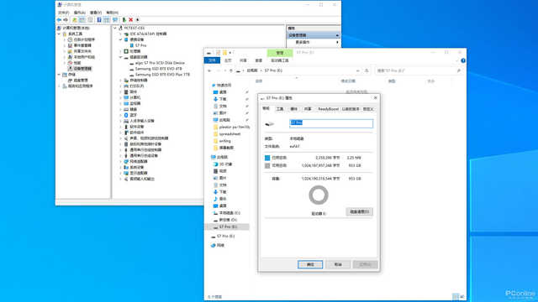This screenshot has height=302, width=538.
Task: Click the blue help question mark in Explorer
Action: click(x=463, y=60)
